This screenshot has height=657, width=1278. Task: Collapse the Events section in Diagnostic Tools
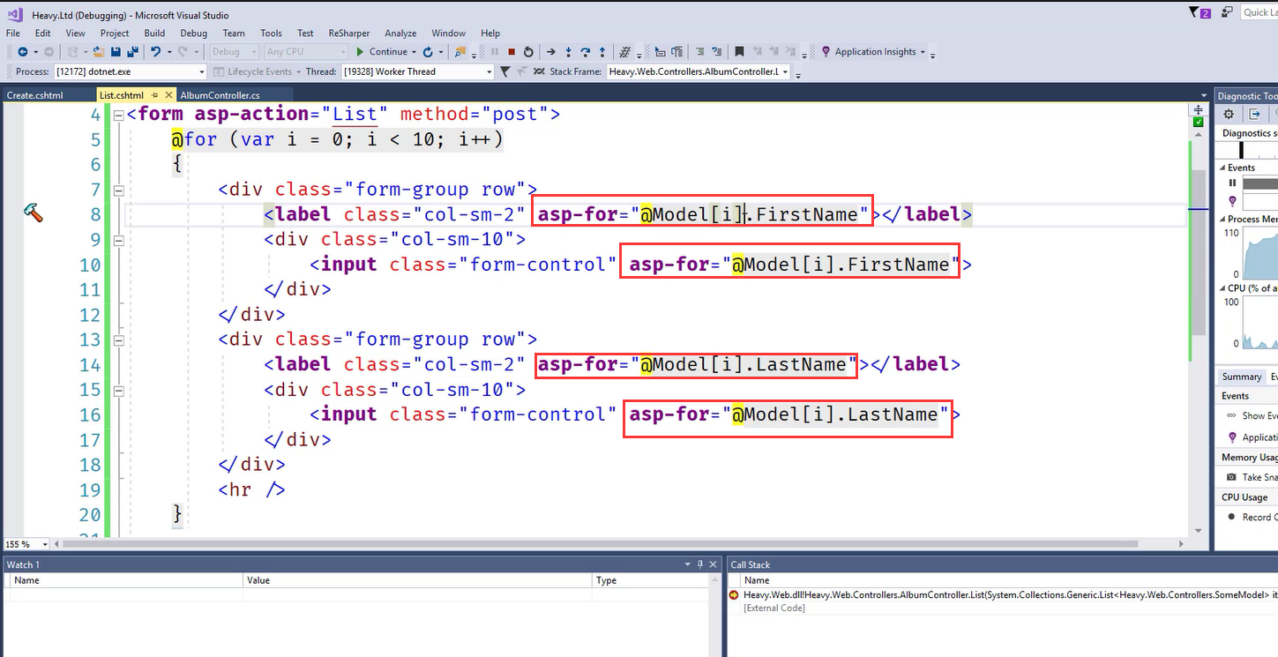pyautogui.click(x=1222, y=168)
